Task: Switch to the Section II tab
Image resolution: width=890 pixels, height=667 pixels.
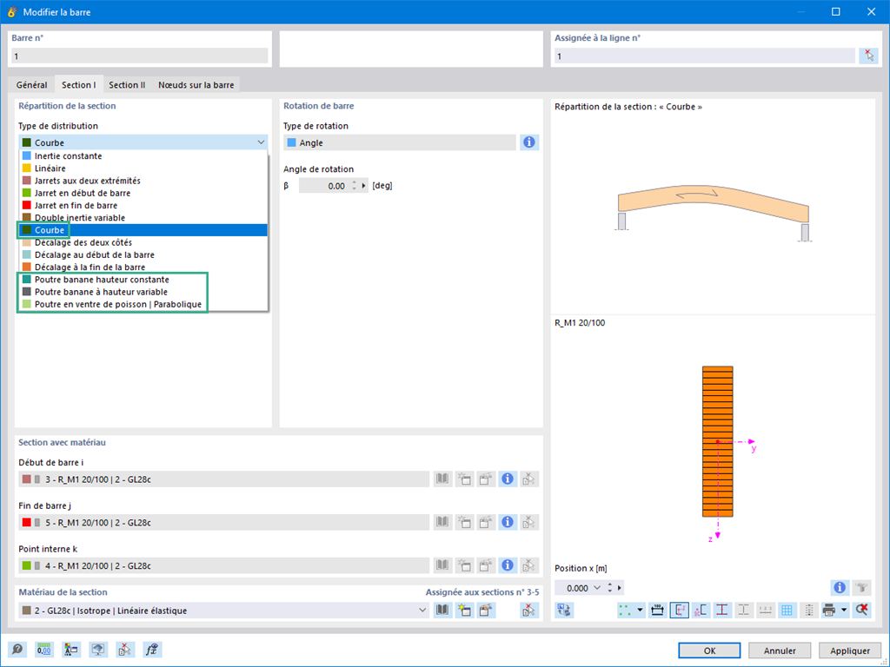Action: [127, 84]
